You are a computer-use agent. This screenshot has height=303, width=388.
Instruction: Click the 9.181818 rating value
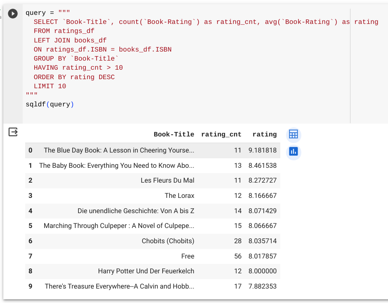(x=263, y=150)
